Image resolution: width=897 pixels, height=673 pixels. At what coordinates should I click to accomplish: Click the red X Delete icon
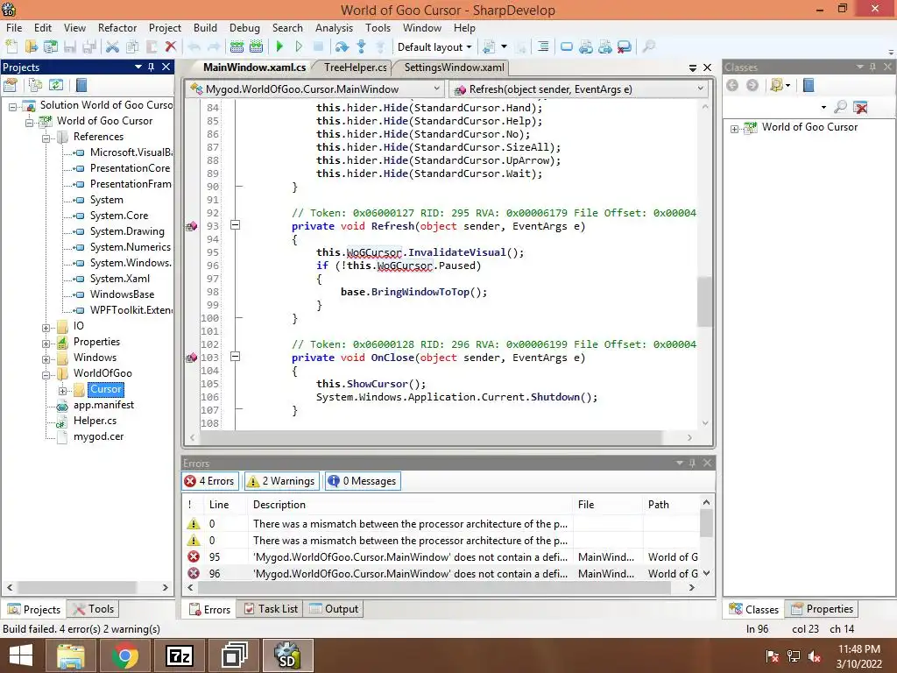[171, 47]
